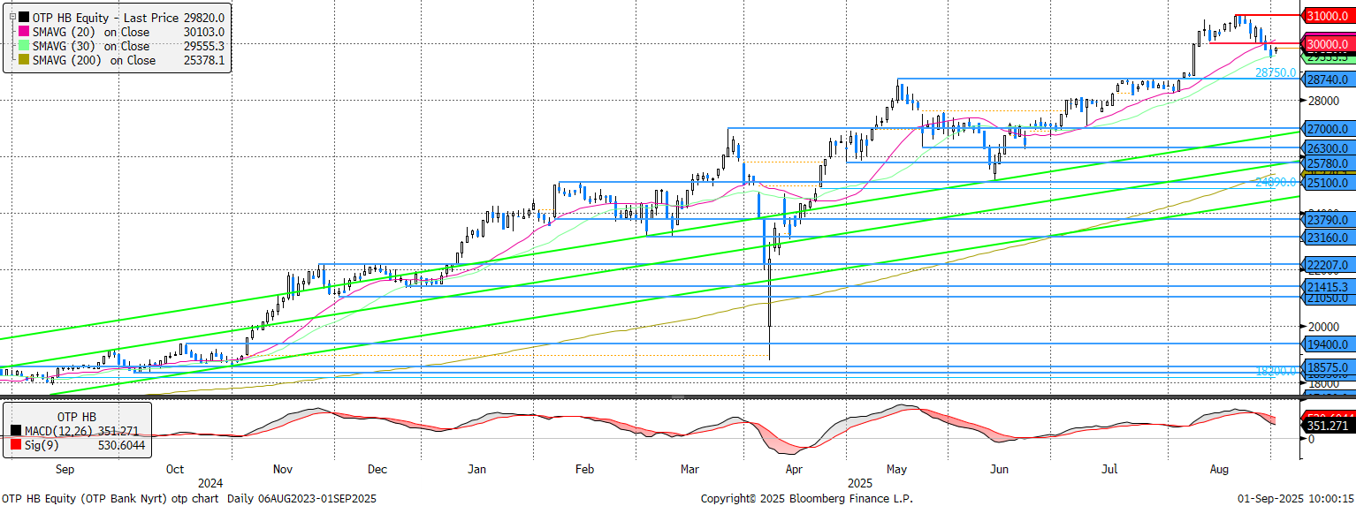Click the Oct month axis label
The height and width of the screenshot is (506, 1356).
point(175,470)
